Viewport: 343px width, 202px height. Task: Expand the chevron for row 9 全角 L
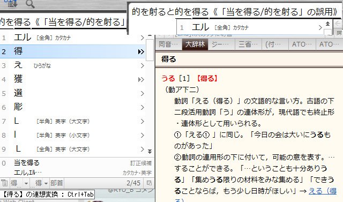pos(143,149)
